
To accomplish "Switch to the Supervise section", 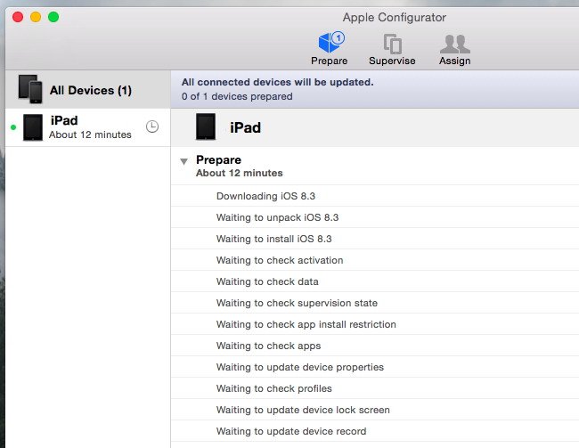I will pyautogui.click(x=392, y=49).
